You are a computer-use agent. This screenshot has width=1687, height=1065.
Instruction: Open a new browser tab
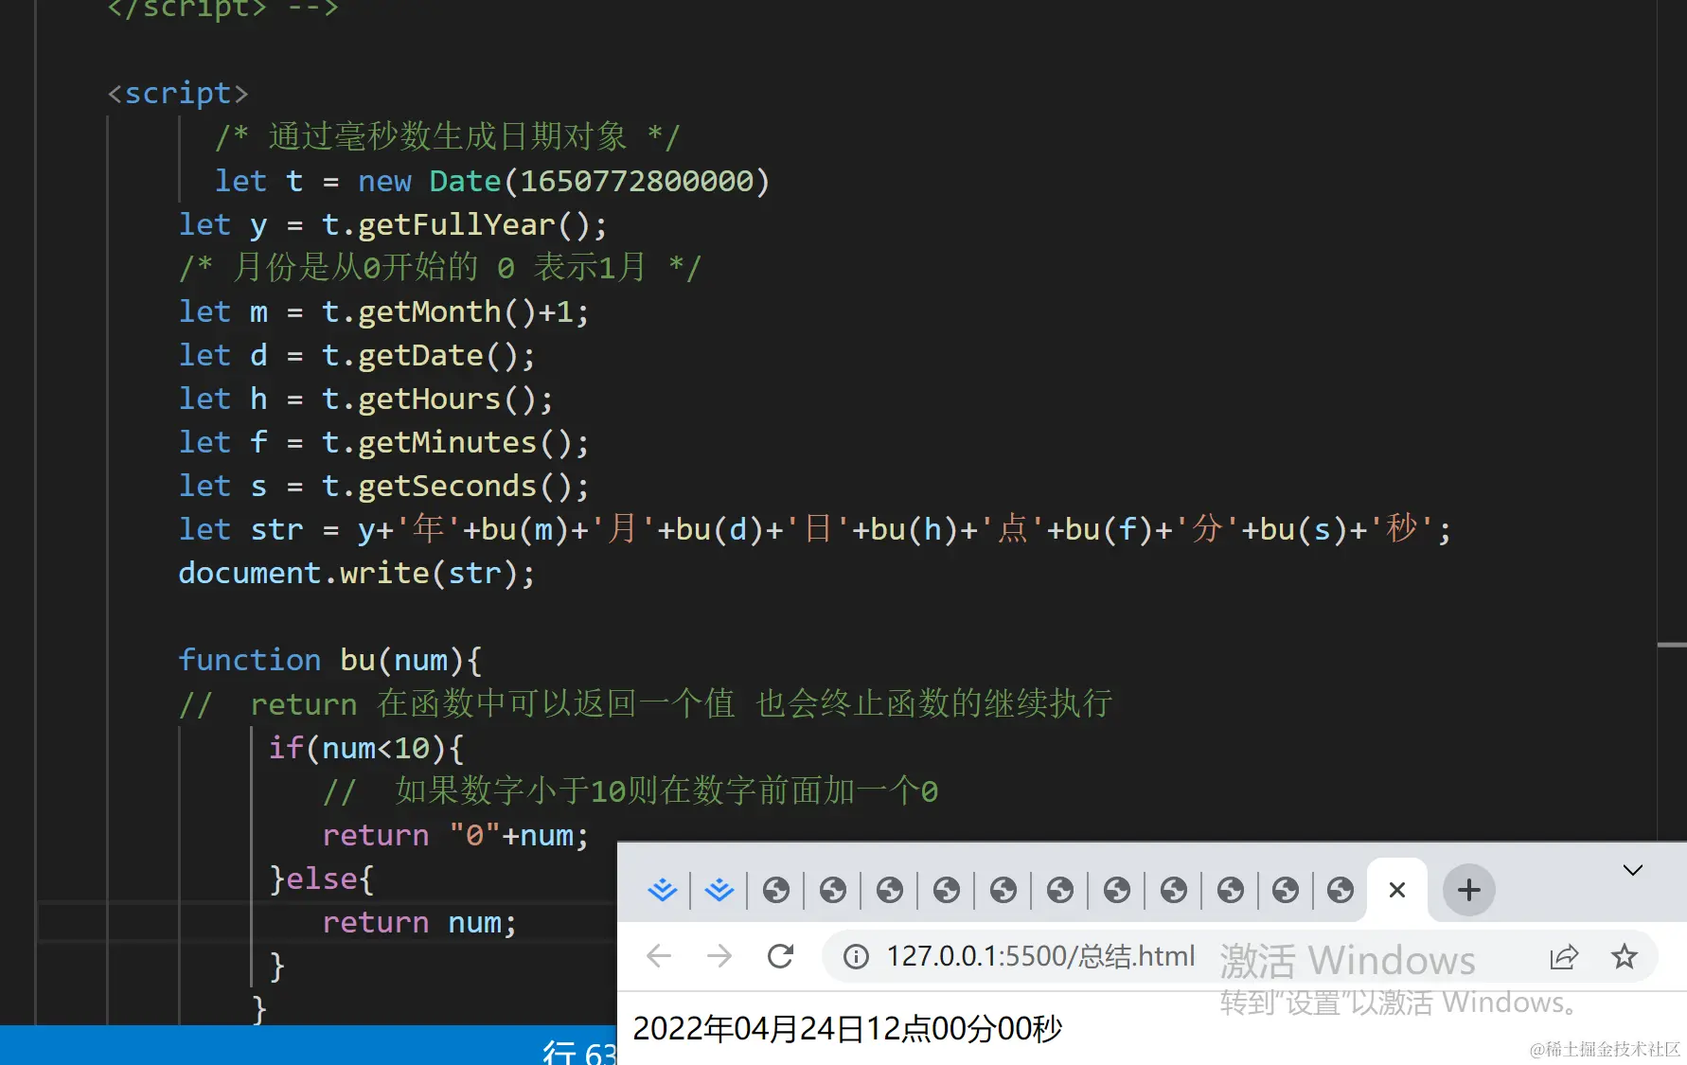pyautogui.click(x=1468, y=890)
